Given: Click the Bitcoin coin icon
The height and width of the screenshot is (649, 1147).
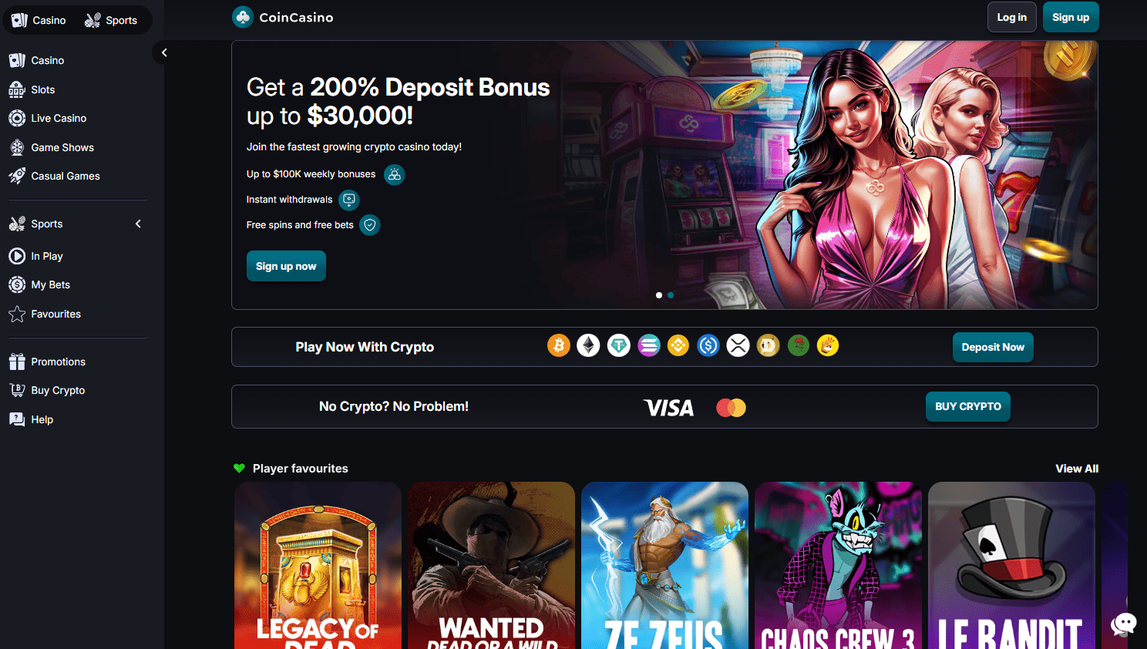Looking at the screenshot, I should (559, 345).
